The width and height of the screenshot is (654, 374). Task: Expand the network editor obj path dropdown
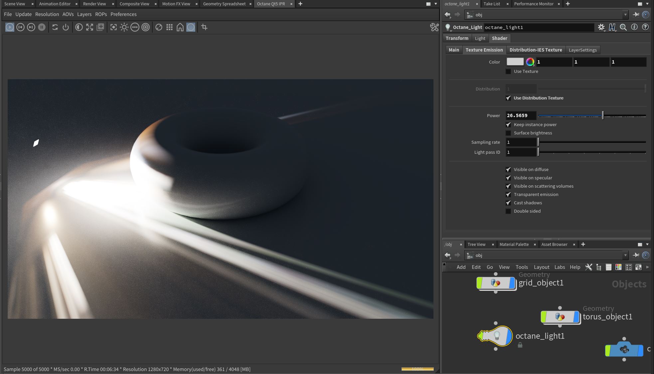pos(625,255)
